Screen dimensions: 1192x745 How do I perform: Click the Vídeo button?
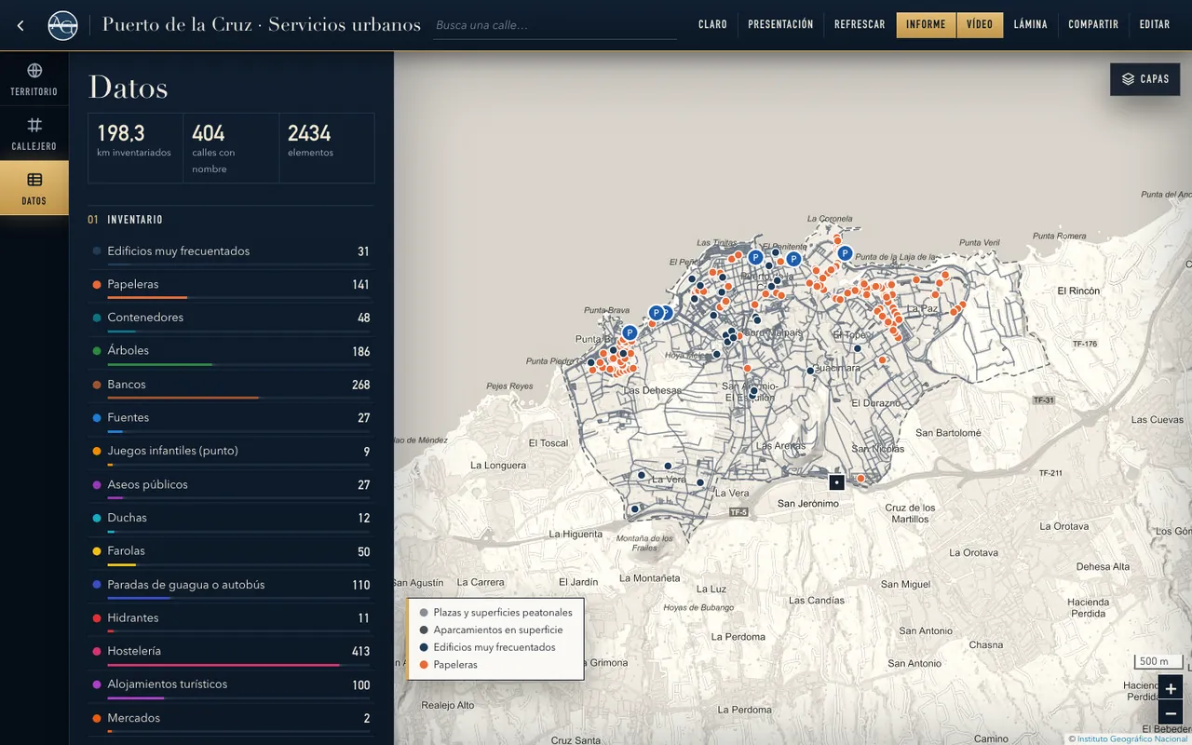pos(980,25)
